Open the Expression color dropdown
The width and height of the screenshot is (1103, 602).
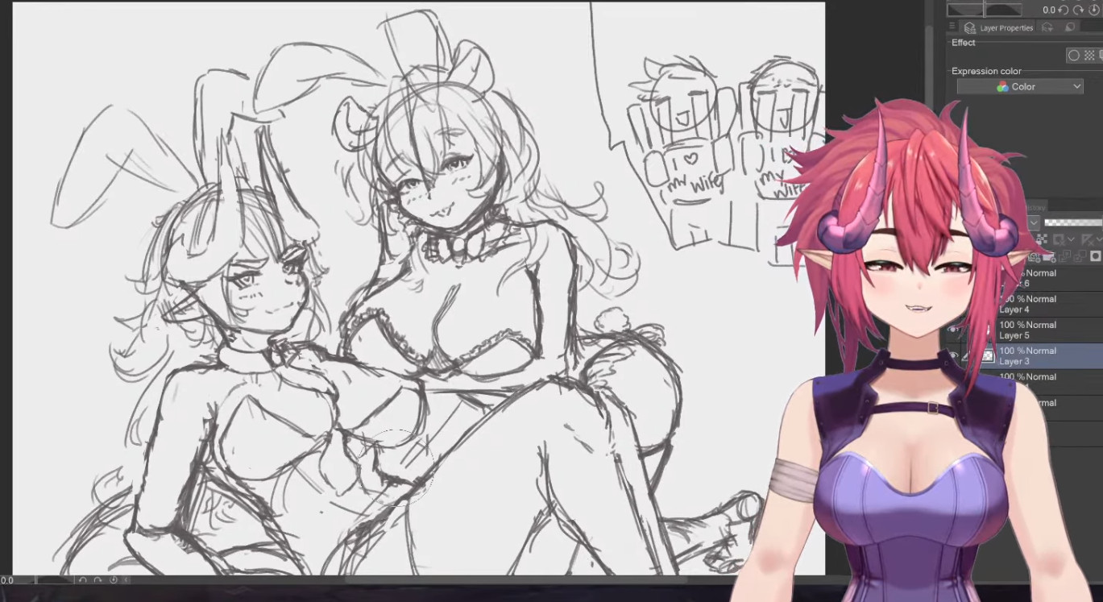pyautogui.click(x=1020, y=86)
